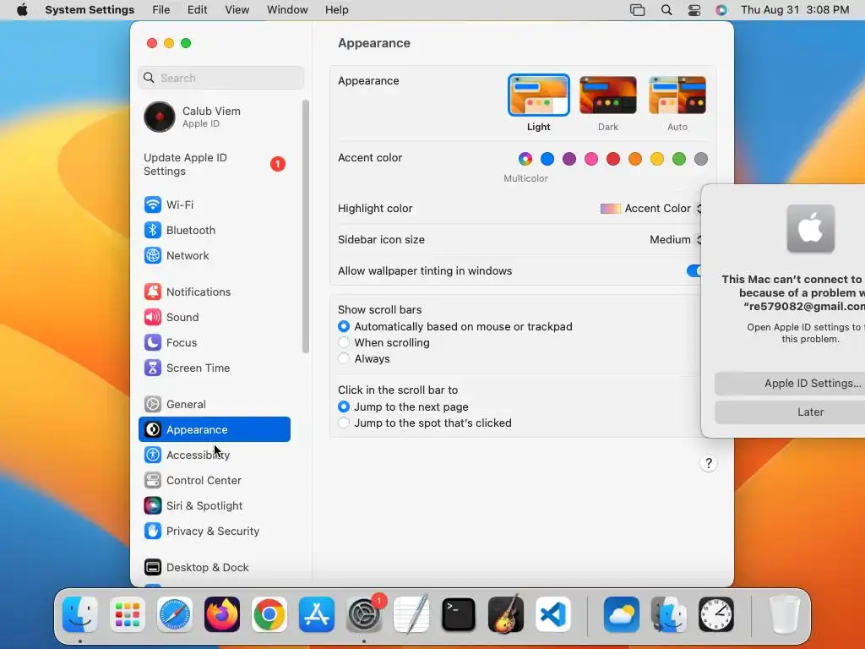The image size is (865, 649).
Task: Open Network settings in sidebar
Action: [x=214, y=255]
